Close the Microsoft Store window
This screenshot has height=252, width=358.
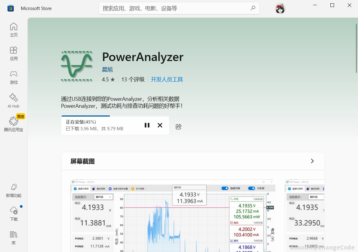349,5
